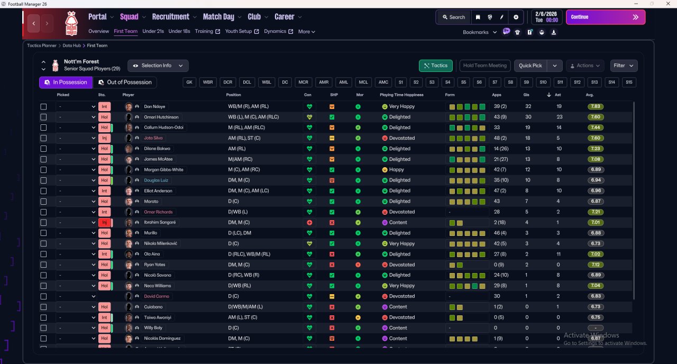Select Morgan Gibbs-White's happy face icon
This screenshot has height=364, width=677.
385,170
